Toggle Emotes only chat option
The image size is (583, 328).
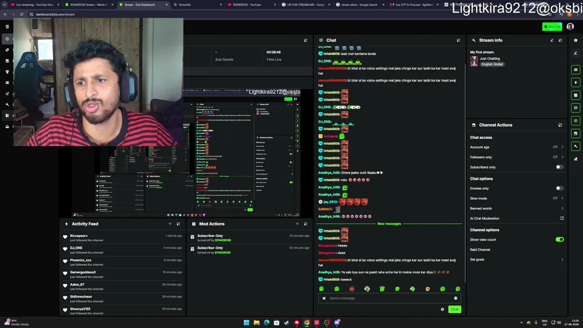(x=559, y=188)
